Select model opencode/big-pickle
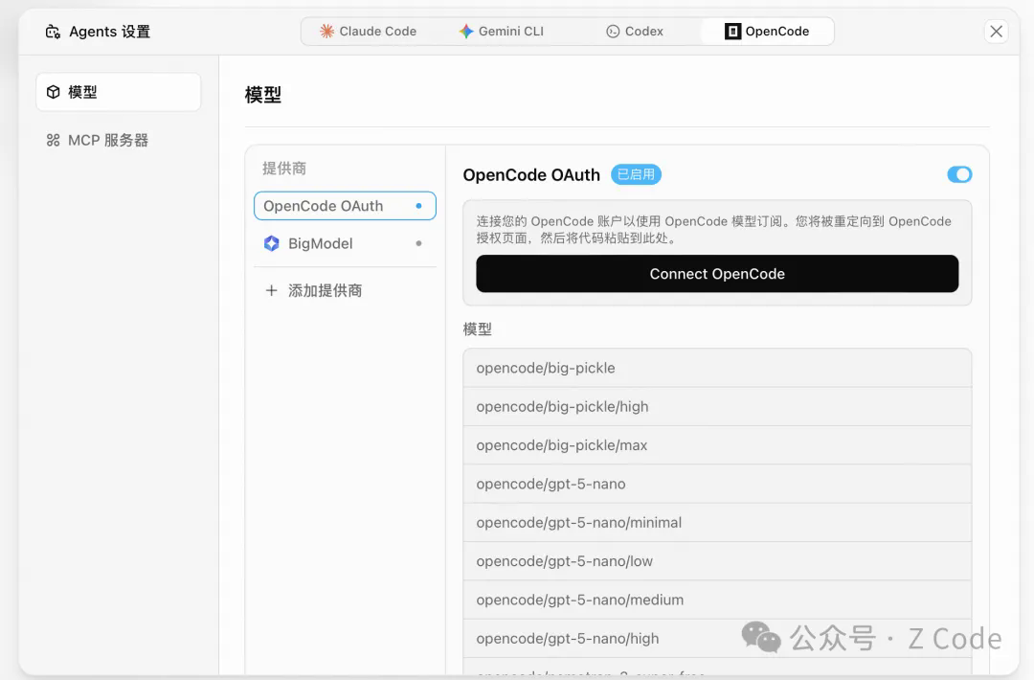 717,368
